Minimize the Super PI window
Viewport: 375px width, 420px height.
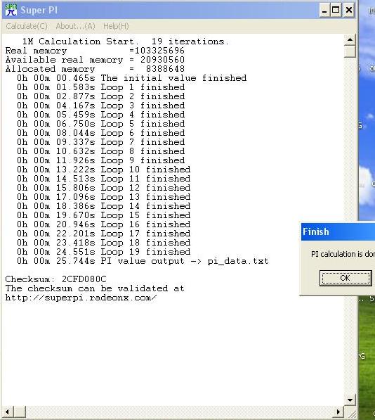[x=324, y=11]
